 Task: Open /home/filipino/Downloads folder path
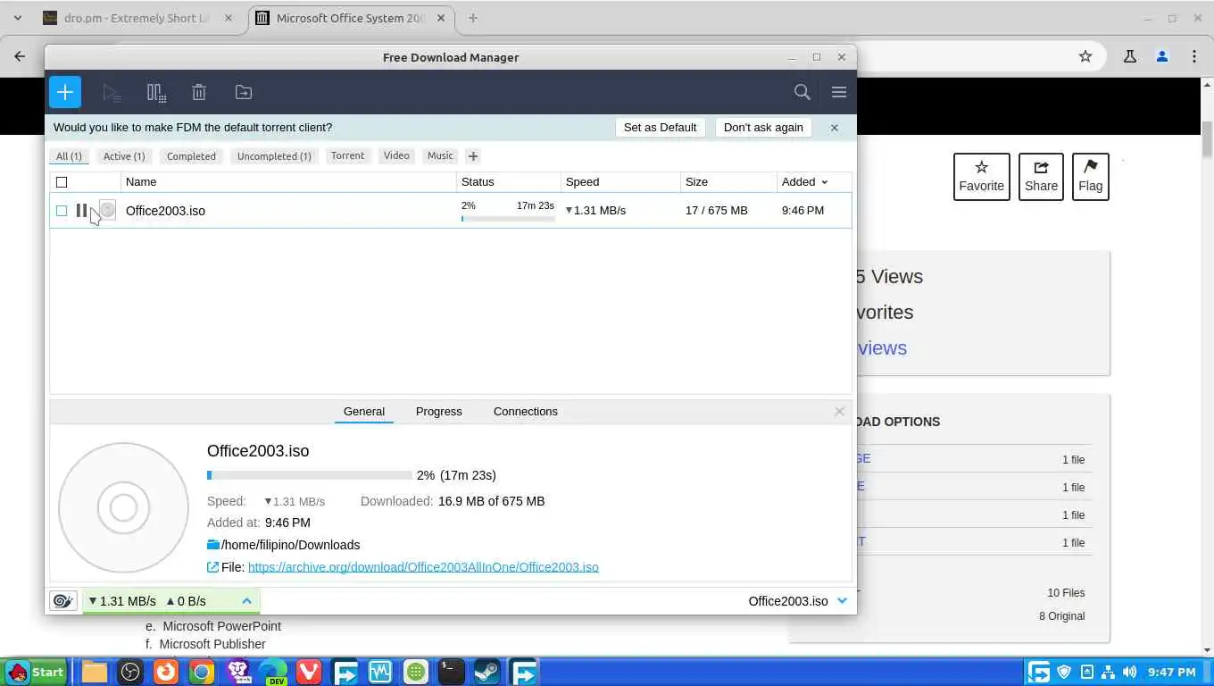click(x=290, y=545)
